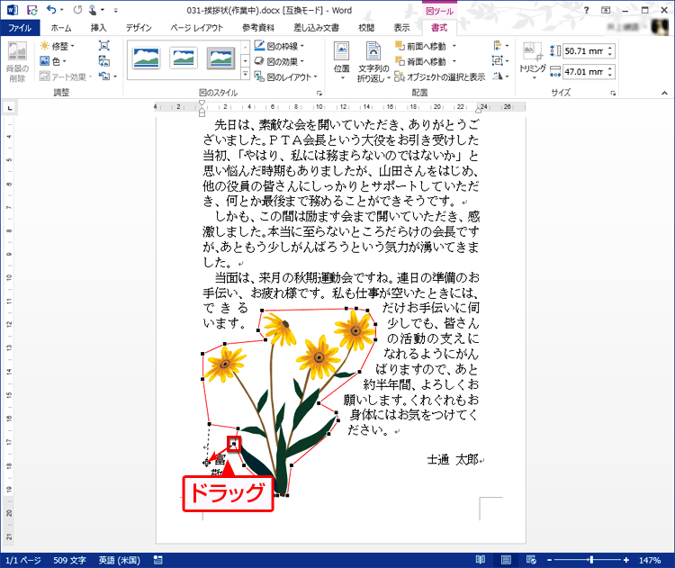
Task: Click the zoom in plus icon
Action: 625,560
